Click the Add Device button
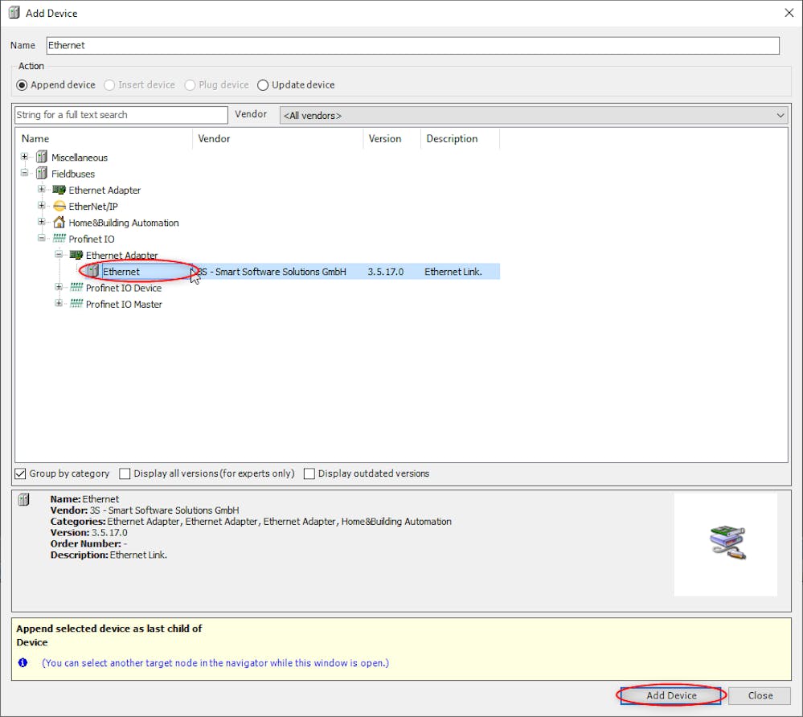This screenshot has width=803, height=717. [671, 695]
